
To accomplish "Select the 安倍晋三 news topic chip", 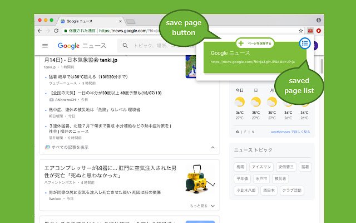I will click(286, 167).
